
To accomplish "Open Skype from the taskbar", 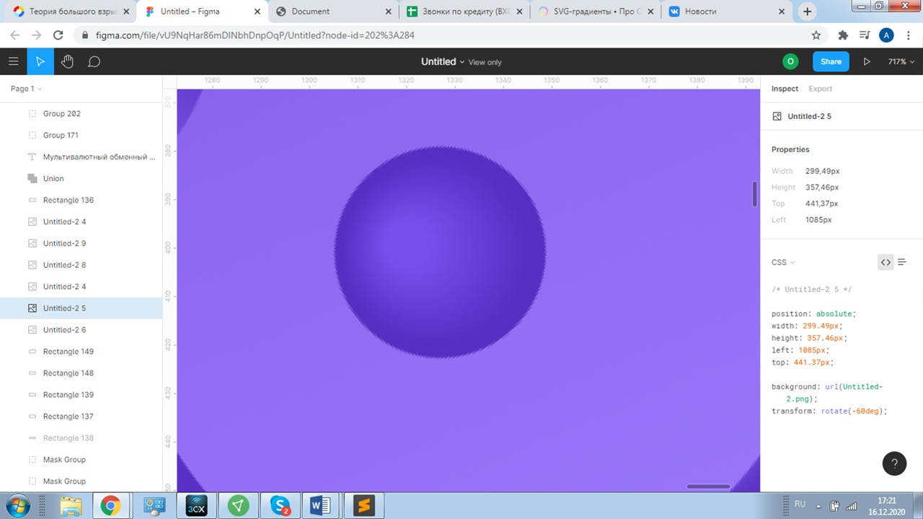I will [280, 506].
